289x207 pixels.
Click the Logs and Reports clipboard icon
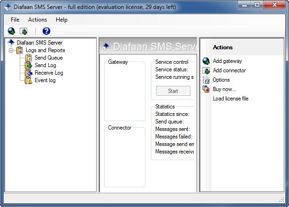coord(20,50)
